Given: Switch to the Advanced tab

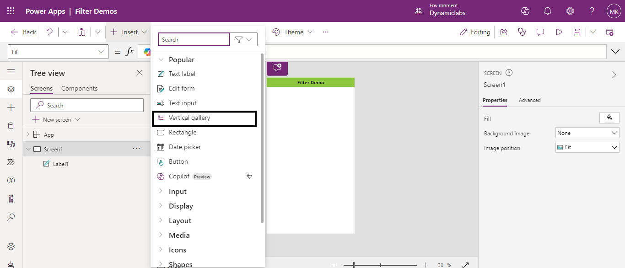Looking at the screenshot, I should (529, 100).
